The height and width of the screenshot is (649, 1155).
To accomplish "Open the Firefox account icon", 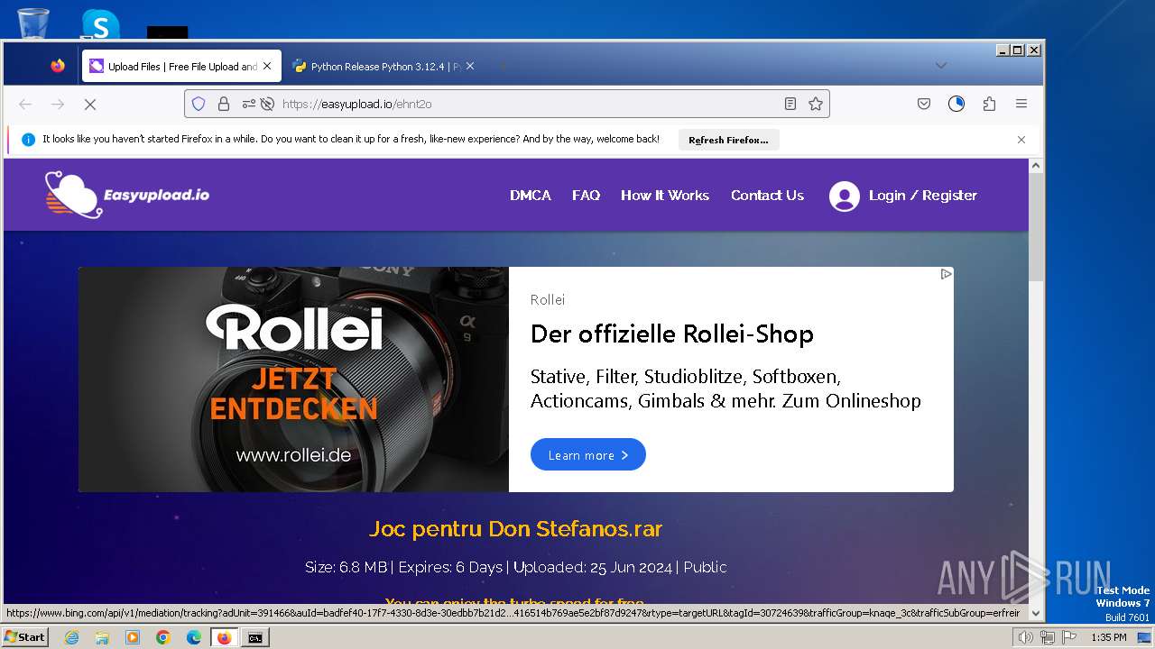I will [956, 104].
